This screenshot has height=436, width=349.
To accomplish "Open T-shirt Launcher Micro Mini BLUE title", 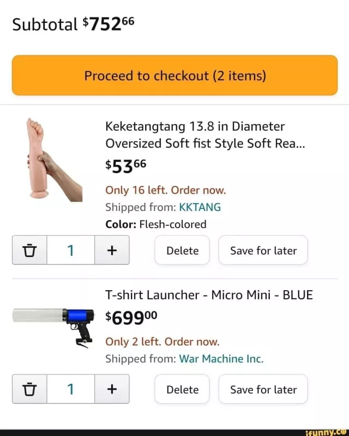I will pos(209,295).
